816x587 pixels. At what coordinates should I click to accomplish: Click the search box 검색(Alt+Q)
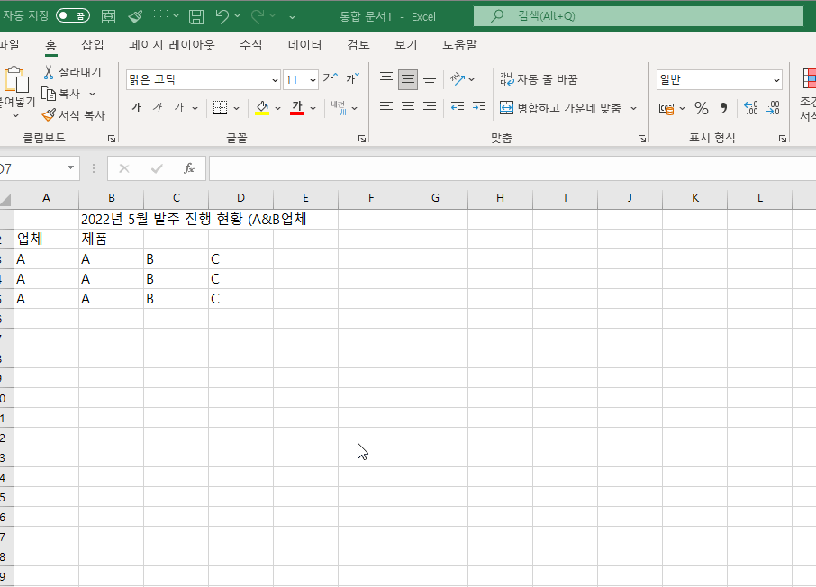639,16
